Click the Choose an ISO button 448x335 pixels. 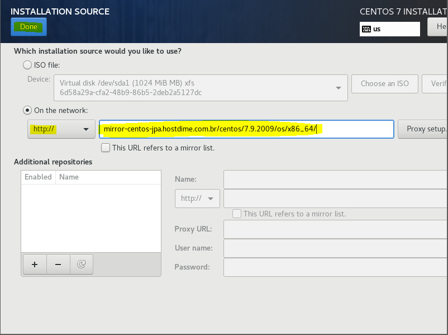point(384,84)
